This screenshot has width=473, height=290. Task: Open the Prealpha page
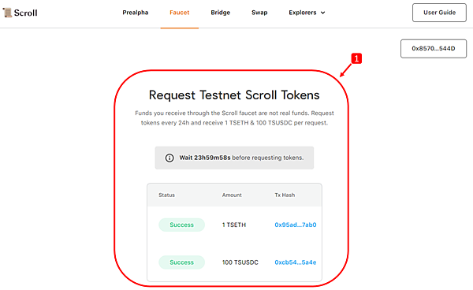[x=136, y=13]
